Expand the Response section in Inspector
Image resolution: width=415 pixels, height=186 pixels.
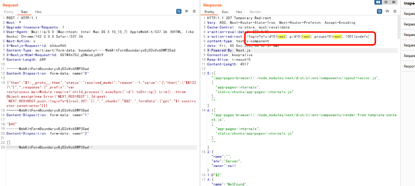[x=409, y=66]
